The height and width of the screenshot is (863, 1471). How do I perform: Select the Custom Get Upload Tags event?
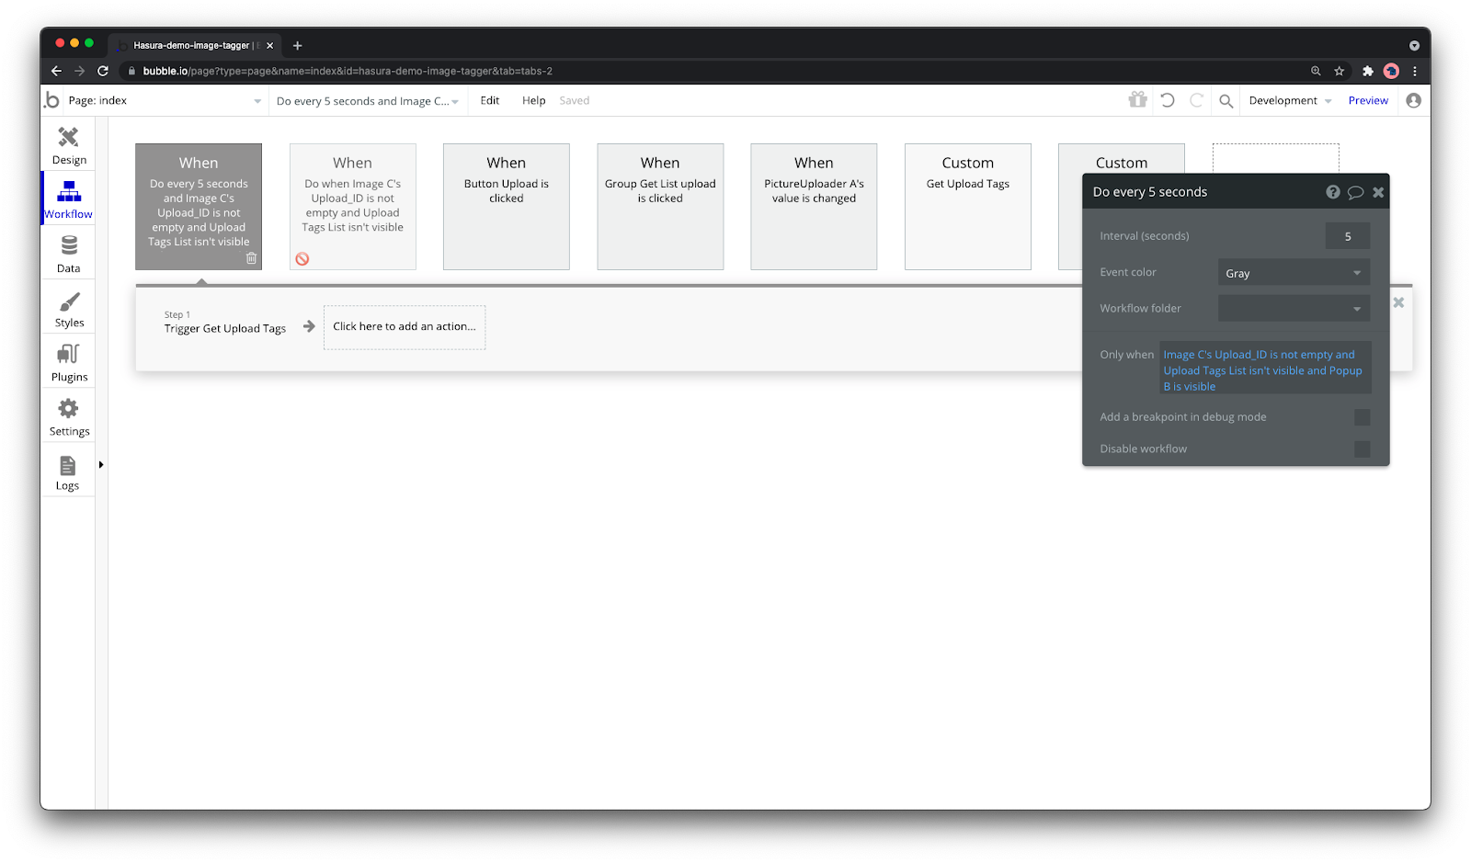(x=968, y=207)
